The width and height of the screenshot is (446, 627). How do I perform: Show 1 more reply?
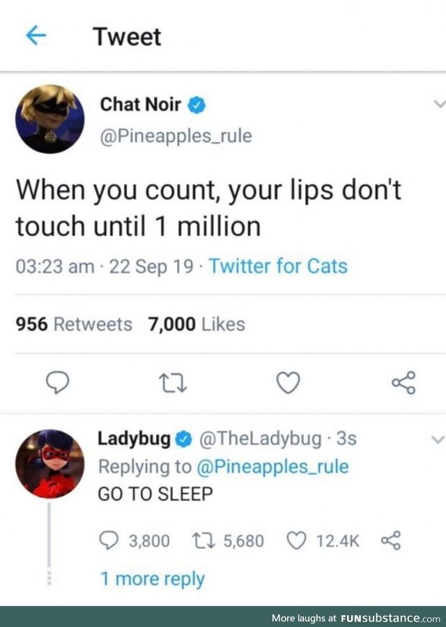coord(153,579)
